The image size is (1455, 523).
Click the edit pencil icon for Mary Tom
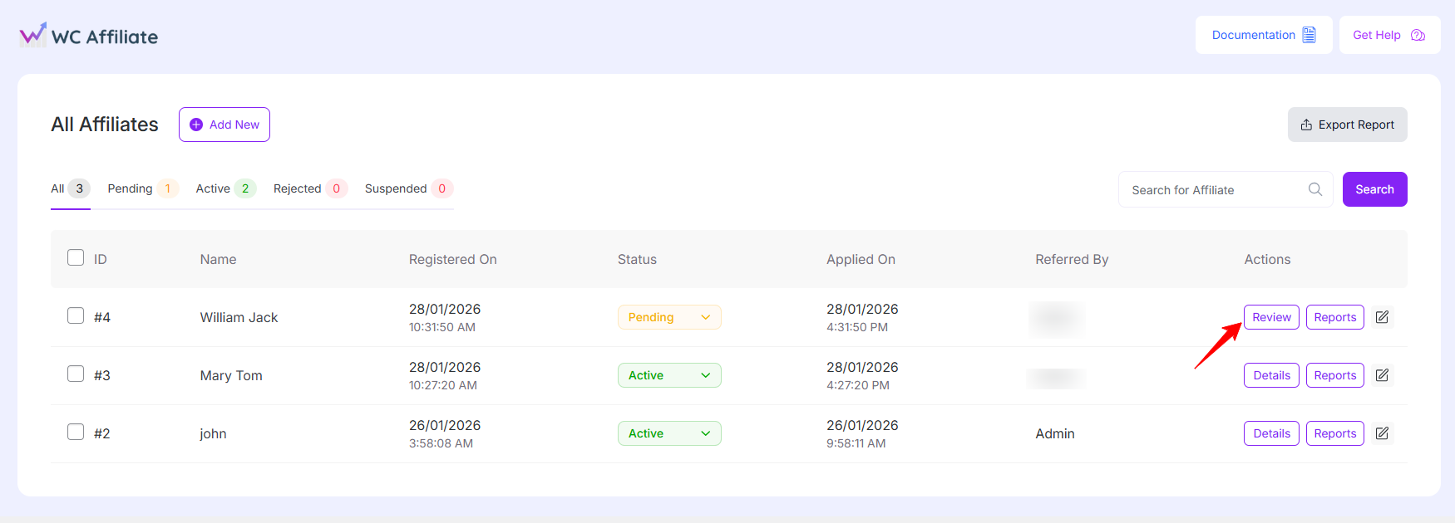1382,375
